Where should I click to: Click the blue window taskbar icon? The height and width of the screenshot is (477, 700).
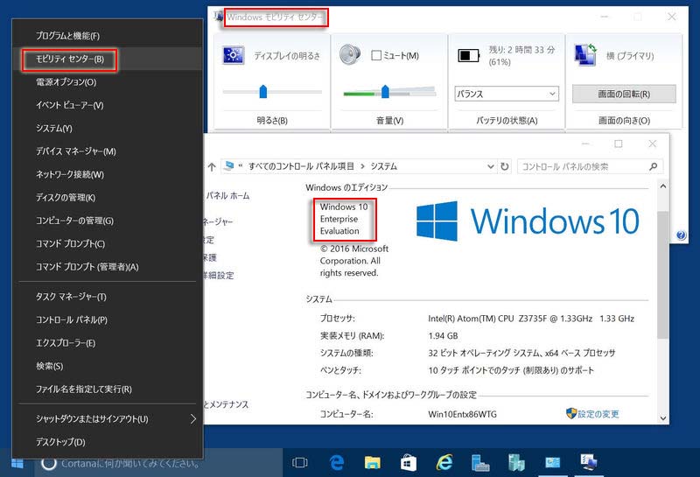coord(552,463)
